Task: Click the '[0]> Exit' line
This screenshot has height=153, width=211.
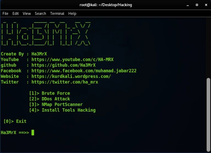Action: (15, 121)
